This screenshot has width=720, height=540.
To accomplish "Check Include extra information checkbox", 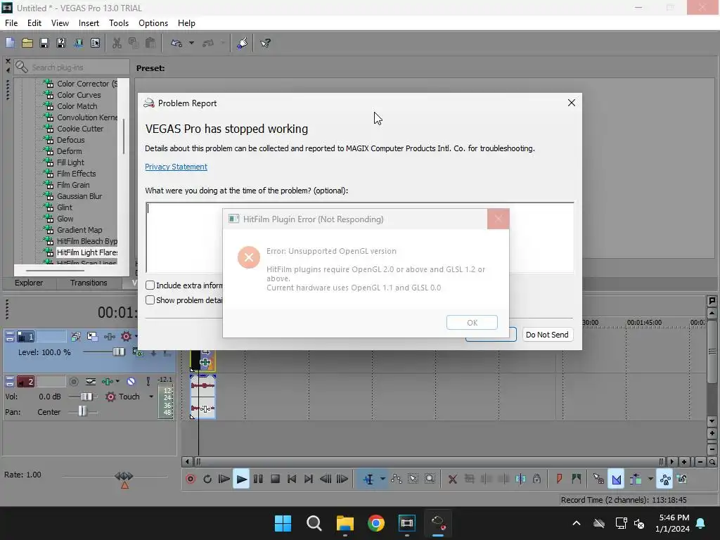I will [x=150, y=285].
